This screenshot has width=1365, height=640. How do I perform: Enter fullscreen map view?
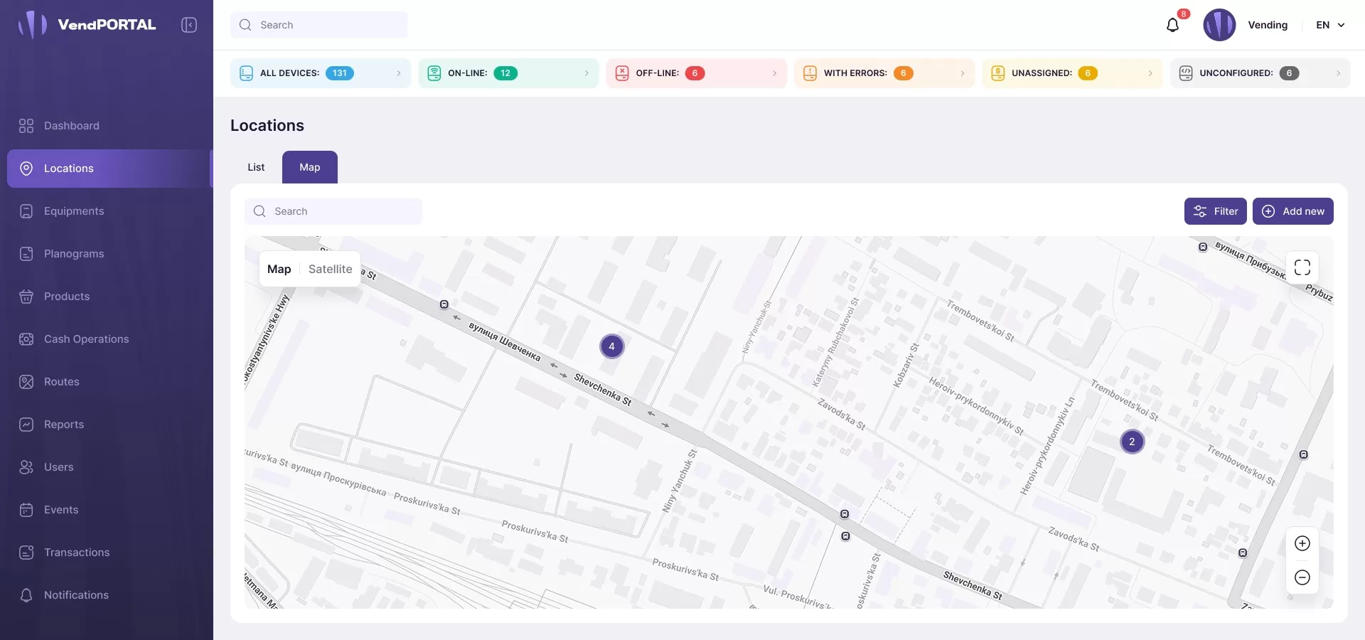(x=1302, y=267)
